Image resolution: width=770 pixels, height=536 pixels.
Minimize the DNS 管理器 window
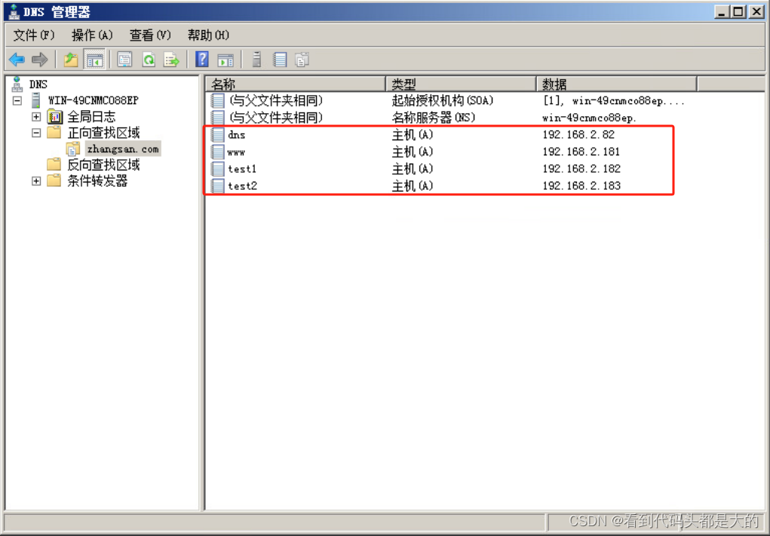(x=722, y=11)
